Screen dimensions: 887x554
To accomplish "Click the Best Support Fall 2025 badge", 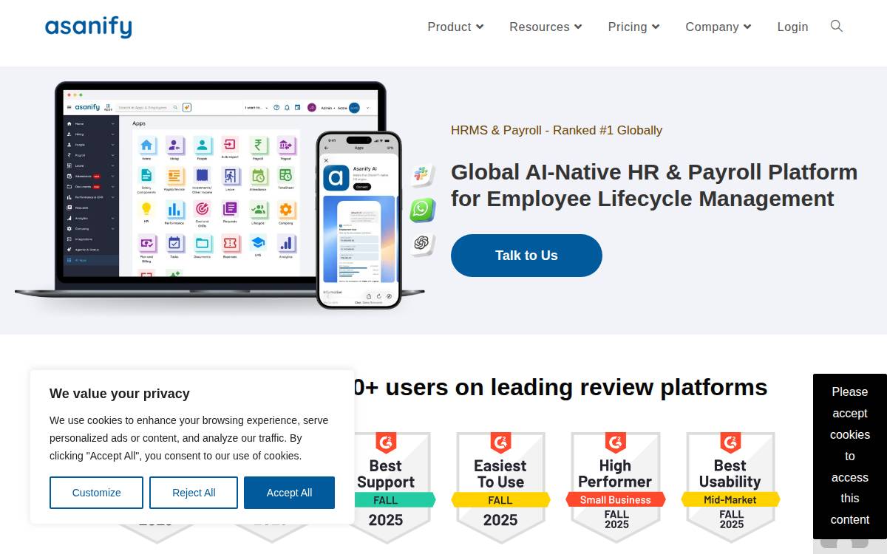I will click(x=386, y=488).
